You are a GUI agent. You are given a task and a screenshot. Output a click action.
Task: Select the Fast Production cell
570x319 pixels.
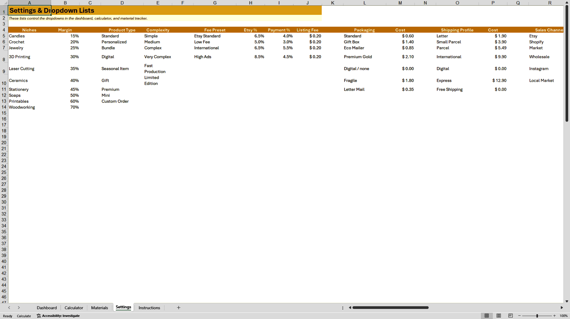[158, 68]
